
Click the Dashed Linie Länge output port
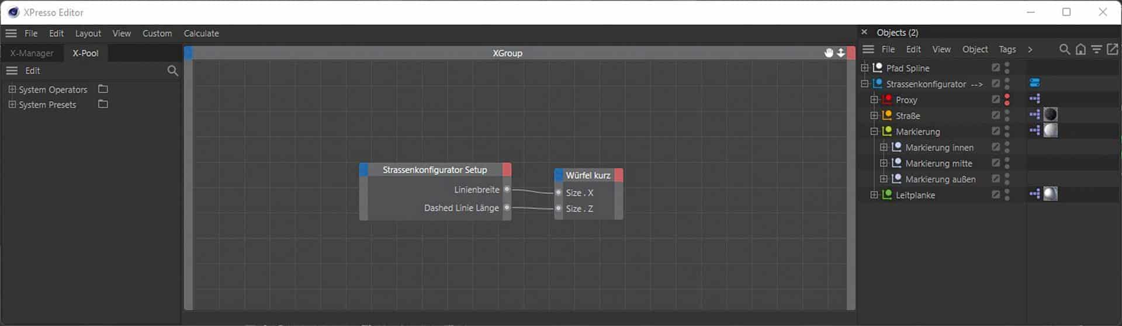507,207
